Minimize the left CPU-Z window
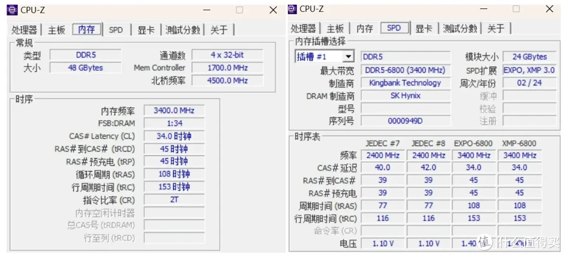This screenshot has height=256, width=565. [x=206, y=10]
